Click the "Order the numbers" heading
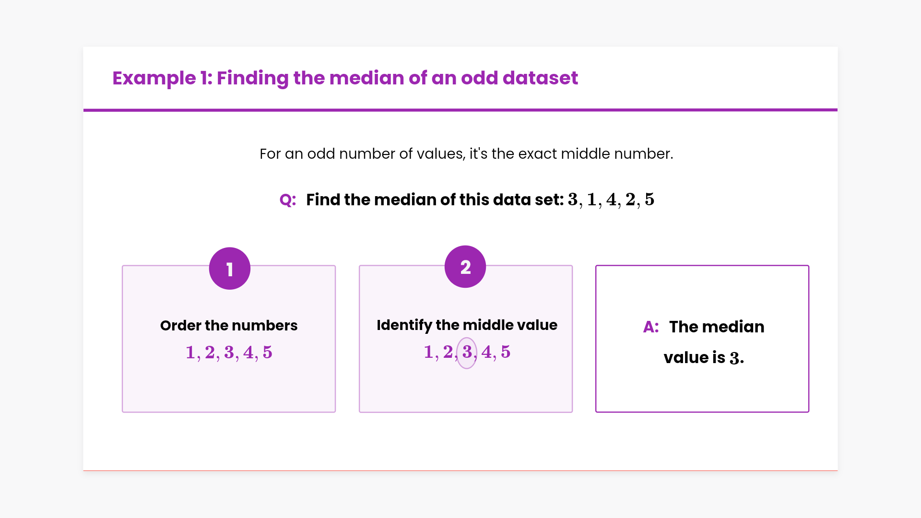 [229, 325]
